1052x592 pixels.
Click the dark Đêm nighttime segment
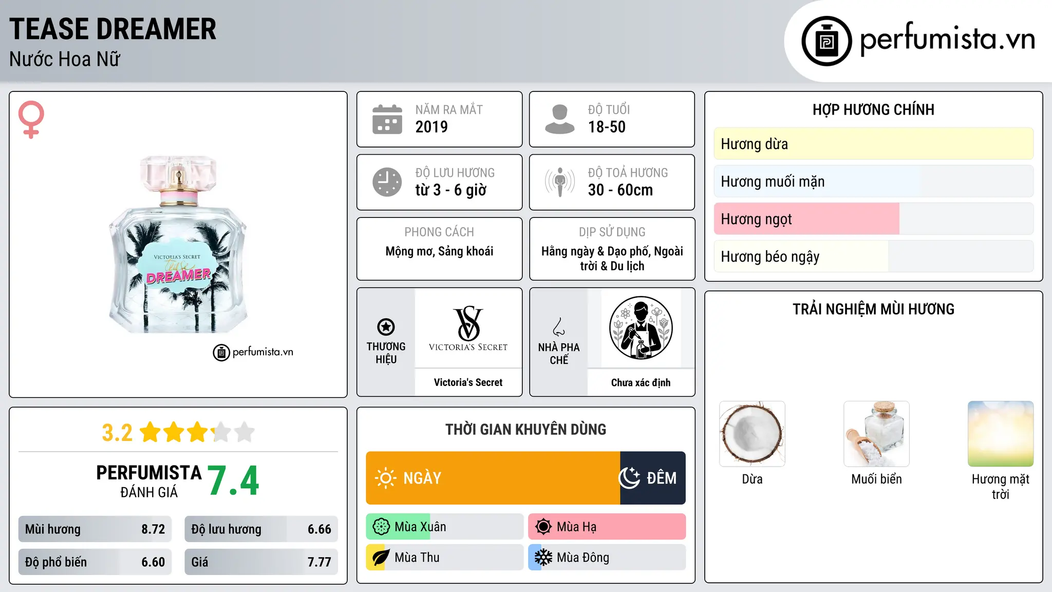(x=653, y=478)
